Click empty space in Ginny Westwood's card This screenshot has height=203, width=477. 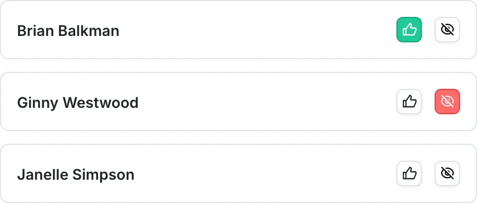264,101
